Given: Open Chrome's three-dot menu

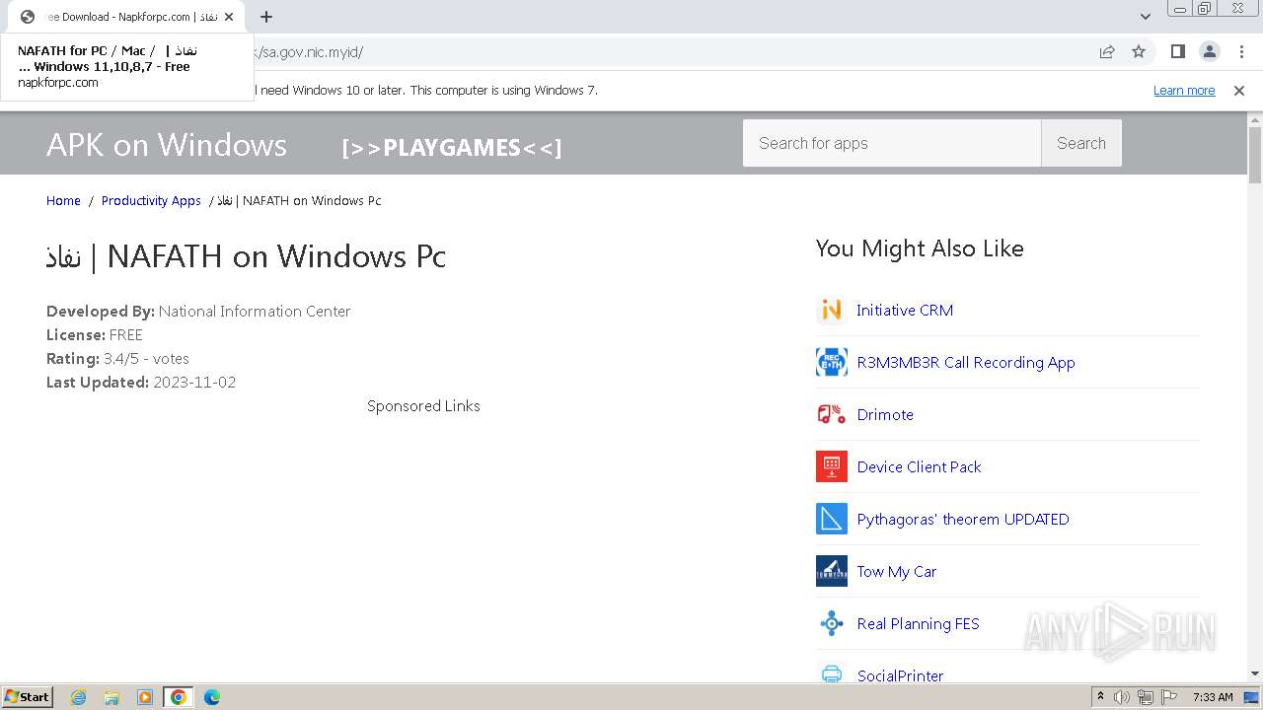Looking at the screenshot, I should click(x=1241, y=51).
